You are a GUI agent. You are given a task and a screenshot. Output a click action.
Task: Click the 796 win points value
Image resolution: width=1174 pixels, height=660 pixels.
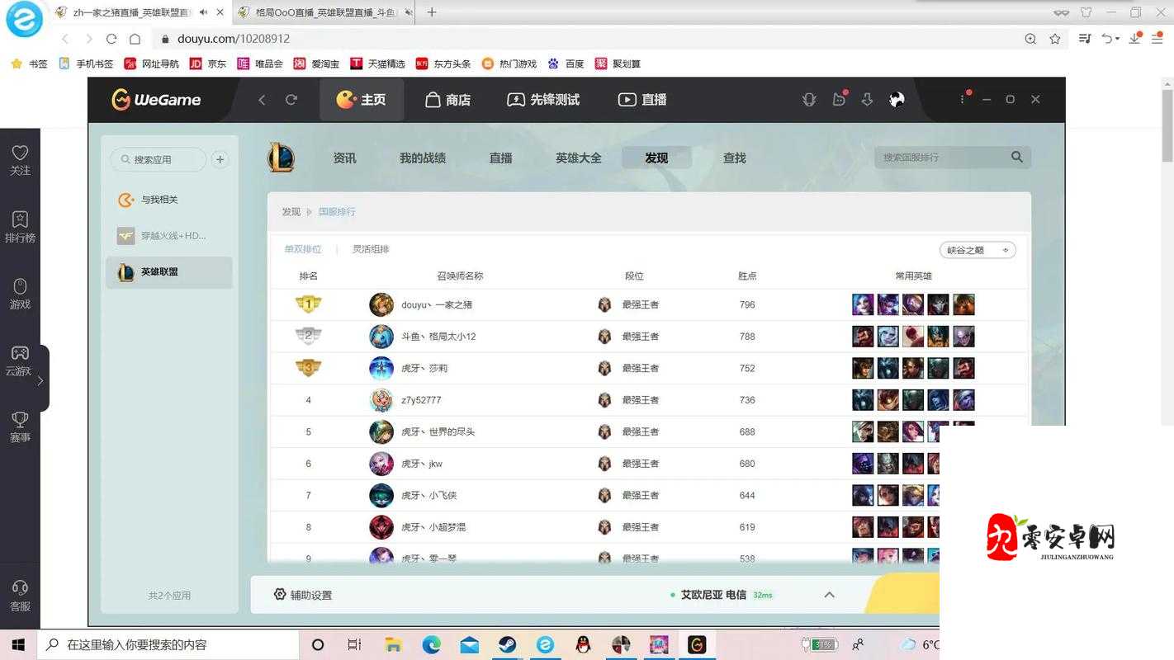click(747, 304)
